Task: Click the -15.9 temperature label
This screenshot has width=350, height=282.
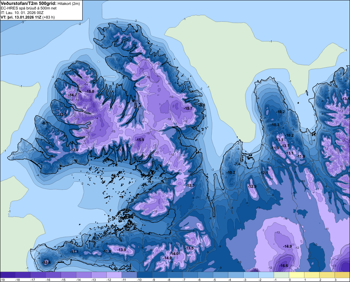Action: (x=140, y=140)
